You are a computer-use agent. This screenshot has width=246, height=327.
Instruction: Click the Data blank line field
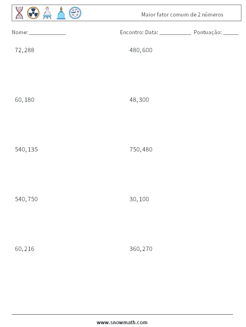(x=175, y=33)
